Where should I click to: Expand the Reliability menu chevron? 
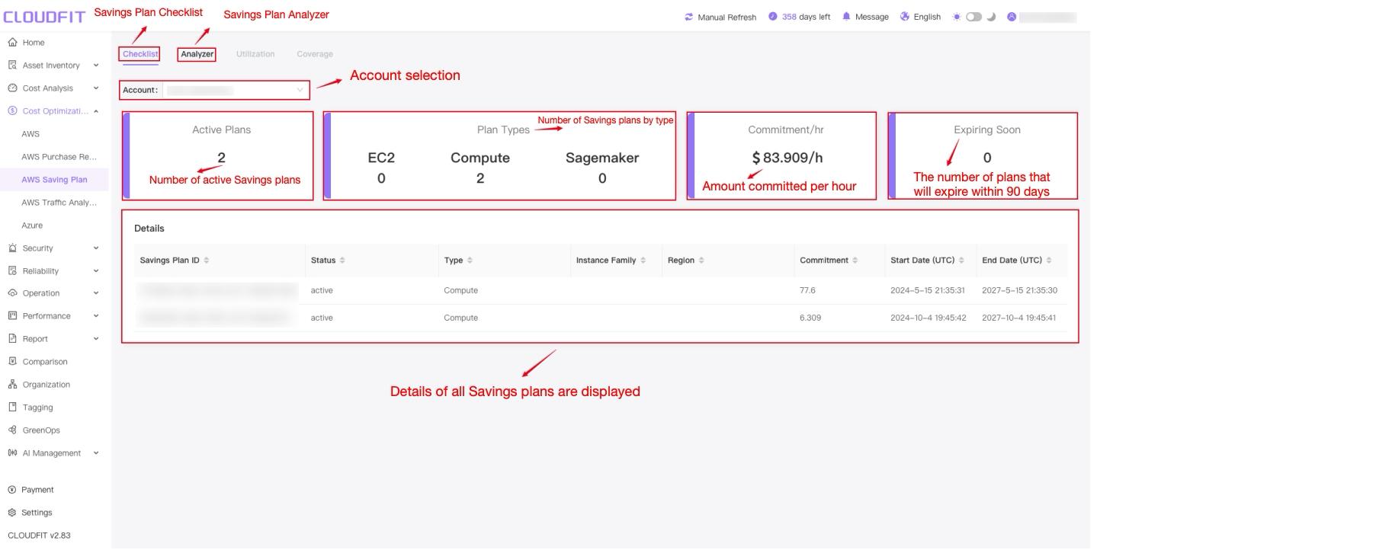[x=96, y=271]
